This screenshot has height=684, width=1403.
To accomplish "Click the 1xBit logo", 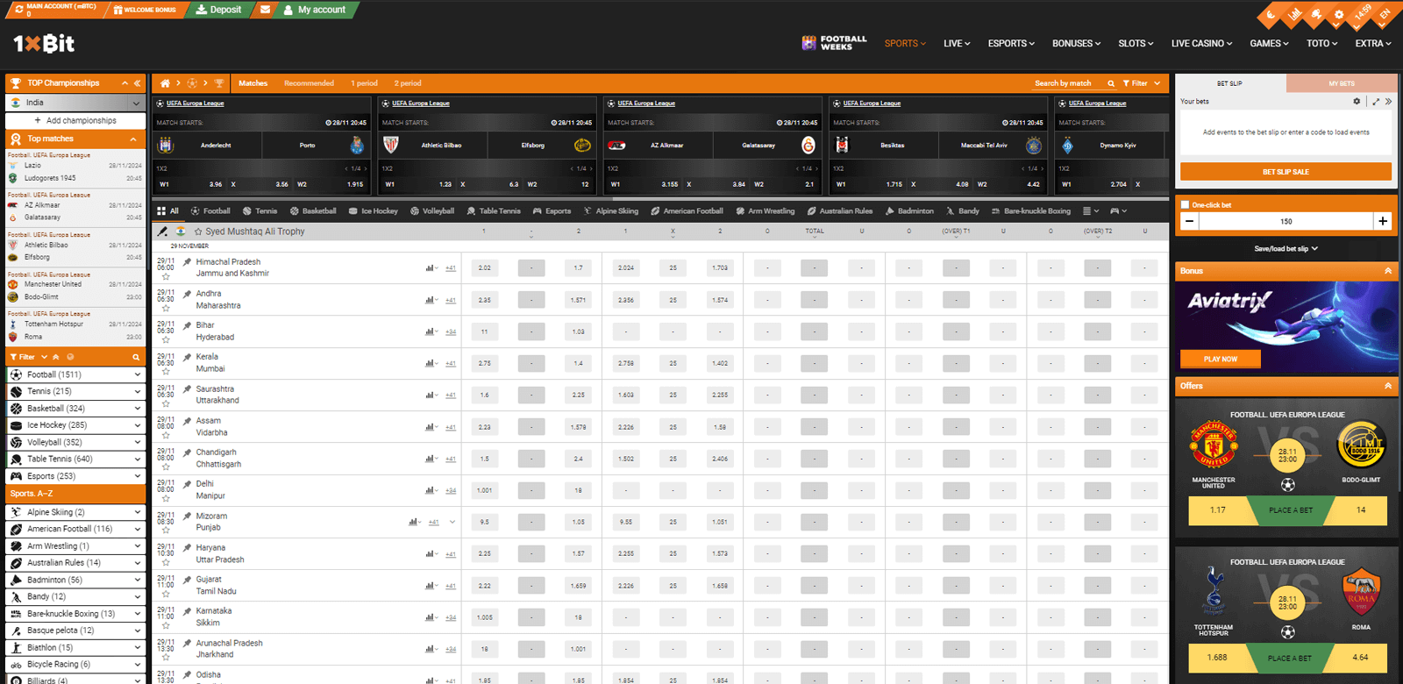I will [44, 43].
